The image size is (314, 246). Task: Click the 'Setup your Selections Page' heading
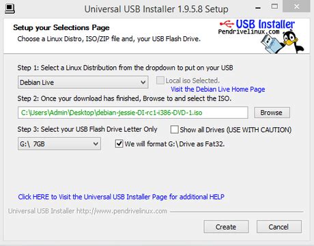point(61,28)
